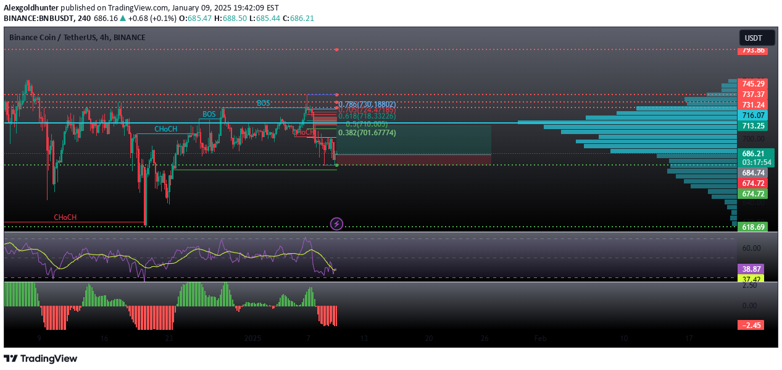Click the red -2.45 histogram value label
This screenshot has width=782, height=370.
click(x=752, y=325)
